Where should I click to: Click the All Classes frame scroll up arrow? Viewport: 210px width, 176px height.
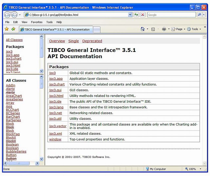pyautogui.click(x=42, y=77)
